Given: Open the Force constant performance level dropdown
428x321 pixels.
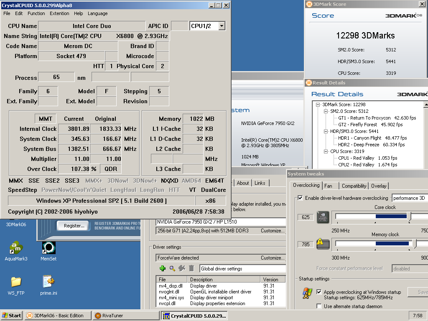Looking at the screenshot, I should [410, 269].
